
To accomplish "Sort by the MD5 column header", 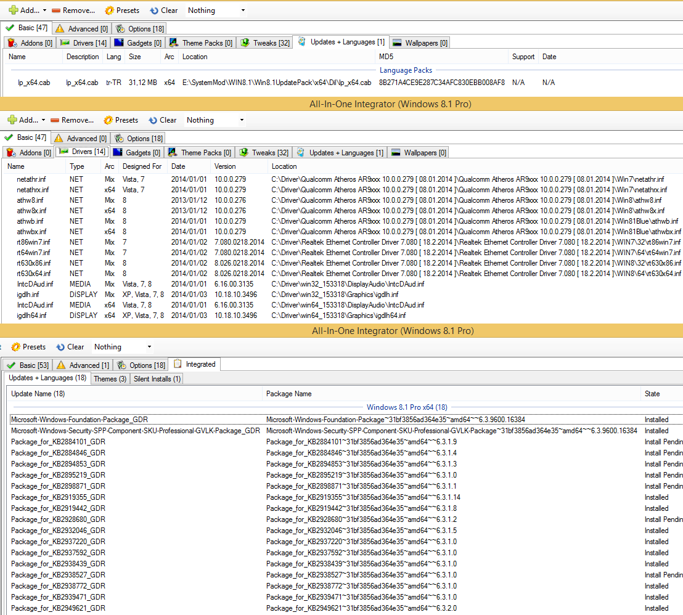I will [385, 57].
